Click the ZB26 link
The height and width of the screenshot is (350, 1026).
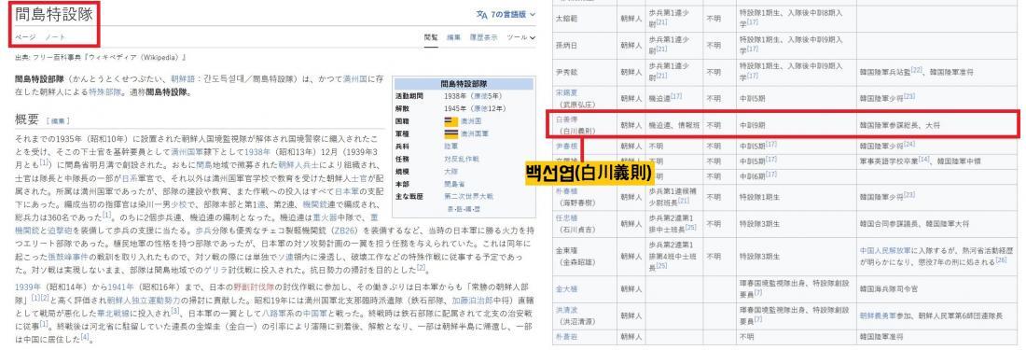tap(344, 231)
